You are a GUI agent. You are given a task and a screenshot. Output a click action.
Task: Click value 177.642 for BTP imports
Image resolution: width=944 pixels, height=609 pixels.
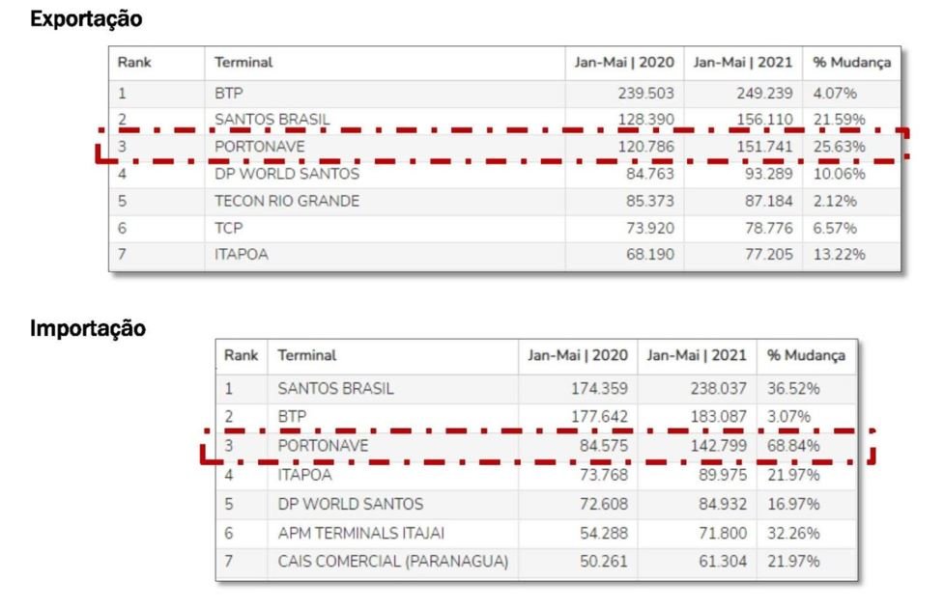click(600, 416)
